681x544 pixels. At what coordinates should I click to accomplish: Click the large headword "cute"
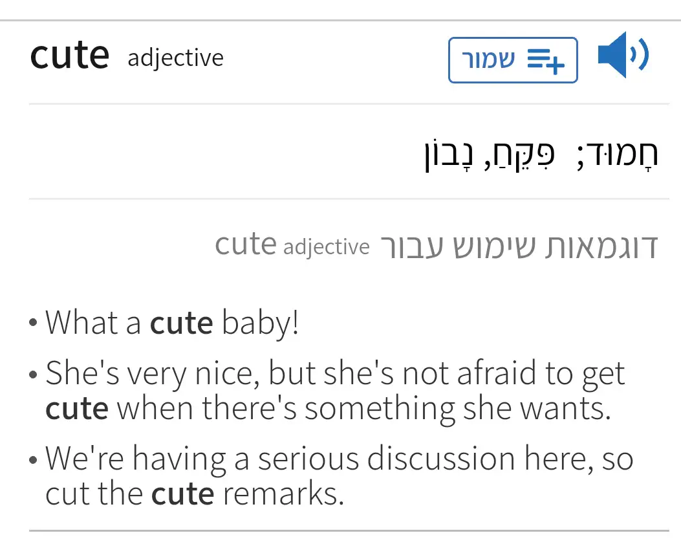coord(70,56)
